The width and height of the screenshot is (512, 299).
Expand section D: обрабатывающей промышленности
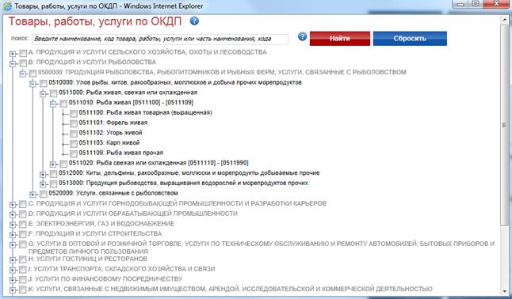click(13, 214)
